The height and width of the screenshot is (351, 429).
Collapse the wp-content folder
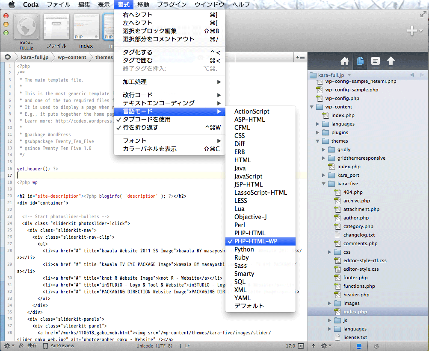click(312, 107)
